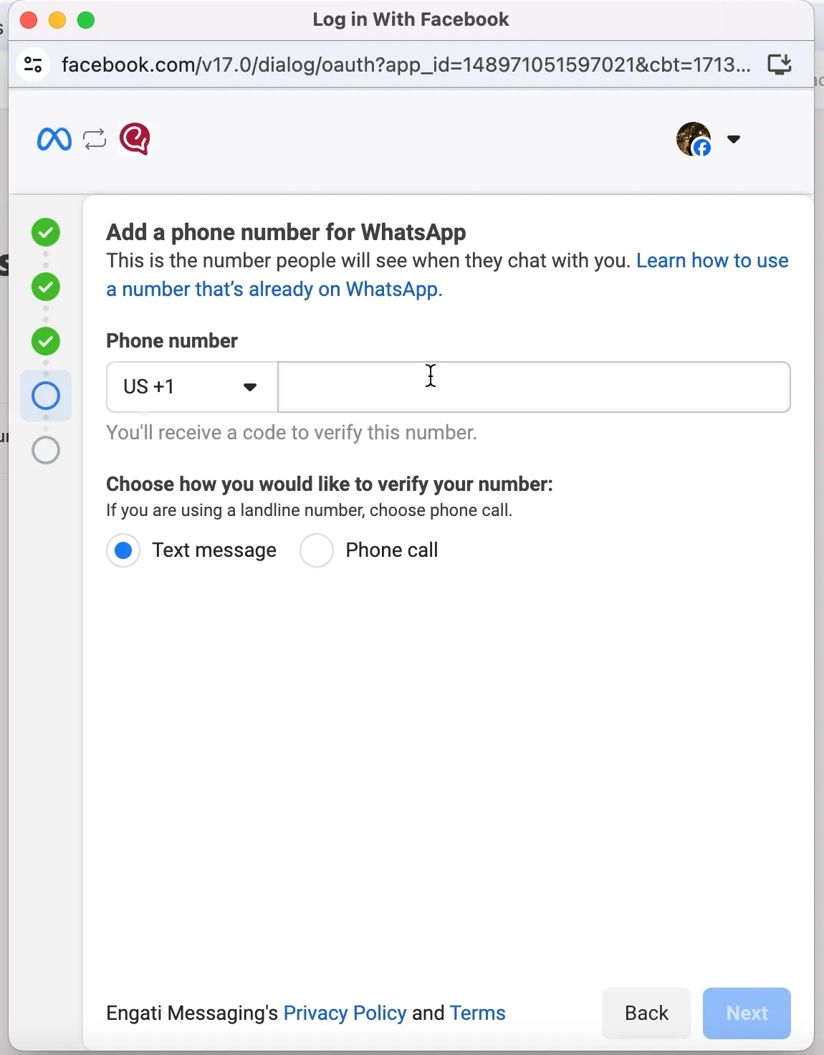
Task: Click the first completed step checkmark
Action: click(x=46, y=232)
